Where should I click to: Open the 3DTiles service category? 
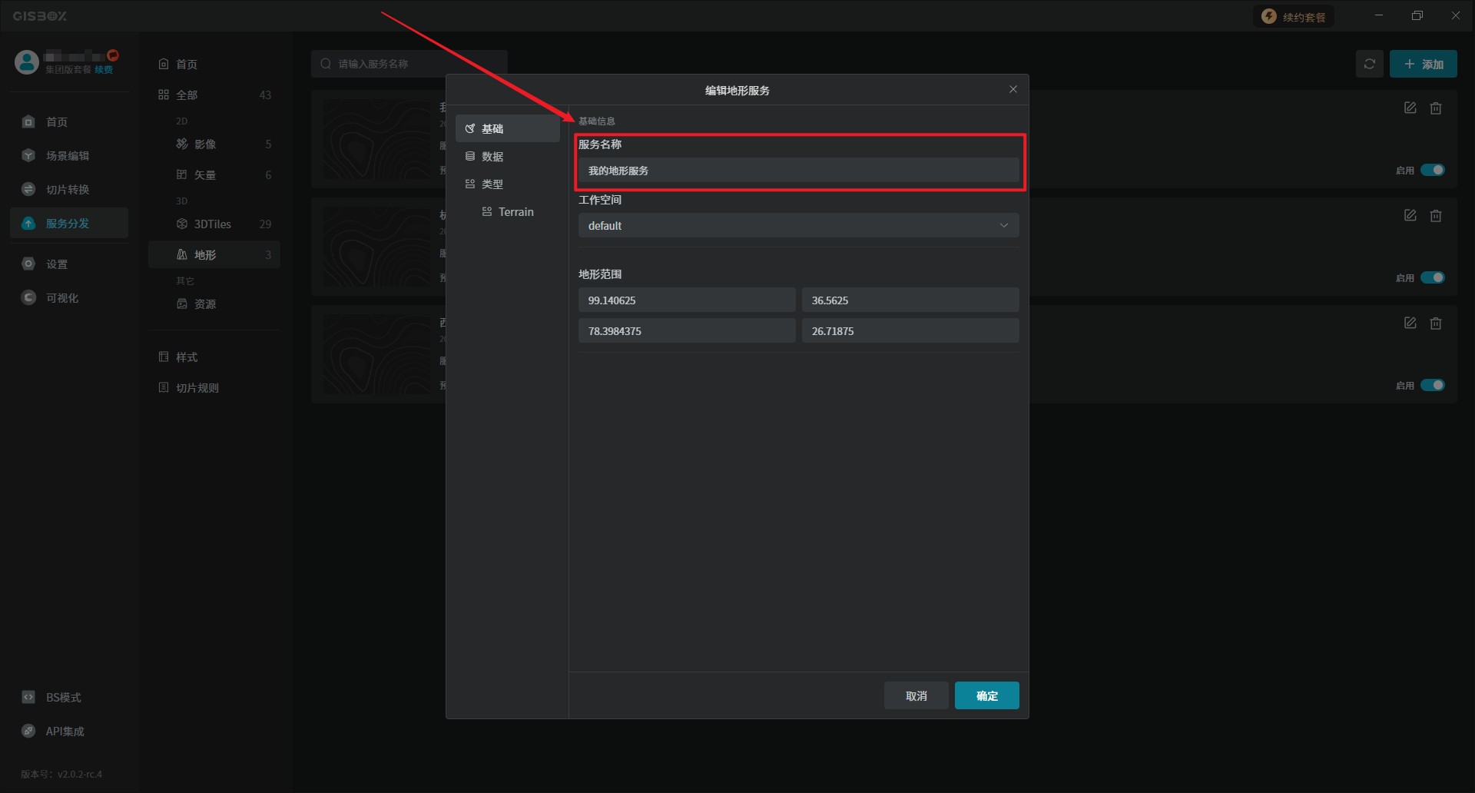(x=213, y=224)
